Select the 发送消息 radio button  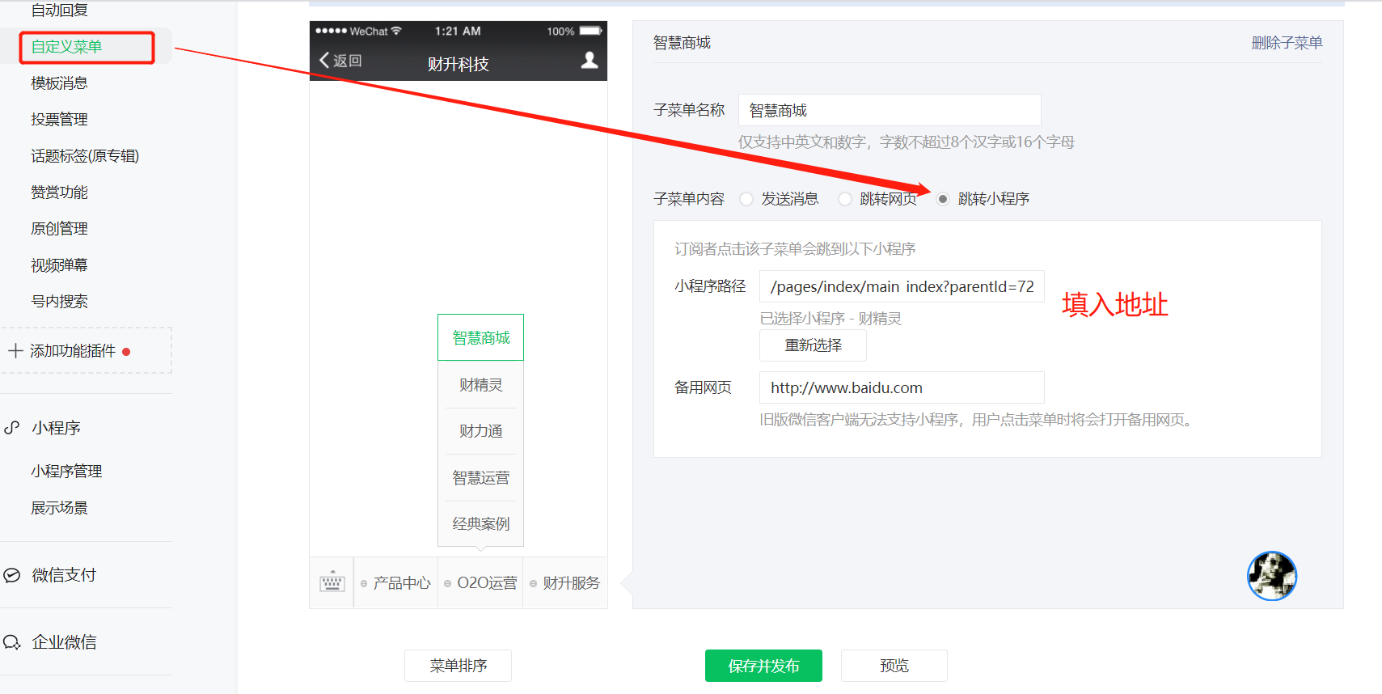click(x=746, y=199)
